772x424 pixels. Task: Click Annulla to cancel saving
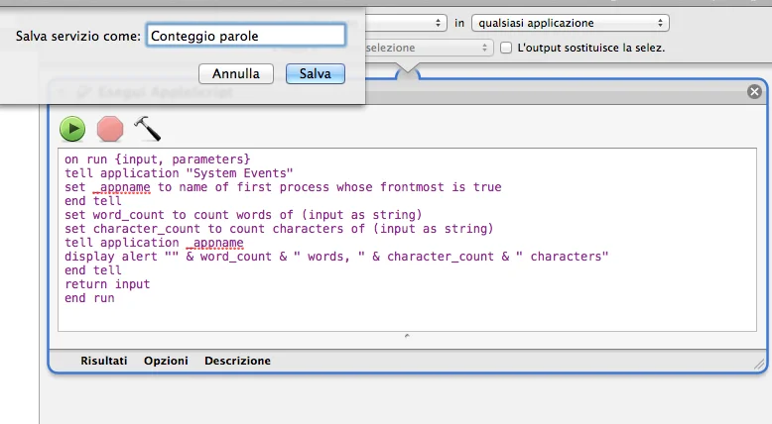tap(236, 73)
